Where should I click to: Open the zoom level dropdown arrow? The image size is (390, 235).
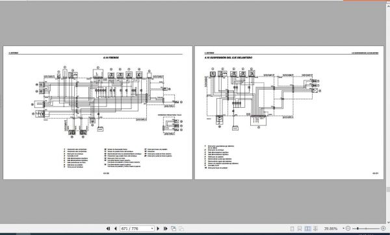tap(343, 229)
